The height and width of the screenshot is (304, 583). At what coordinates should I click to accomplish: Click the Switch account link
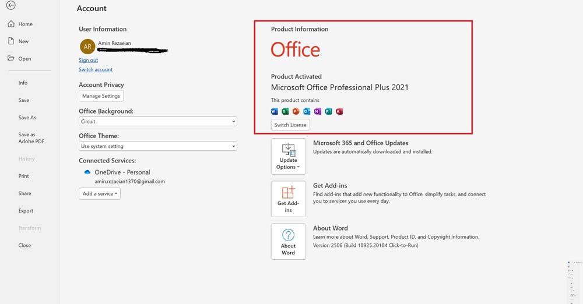pos(96,70)
